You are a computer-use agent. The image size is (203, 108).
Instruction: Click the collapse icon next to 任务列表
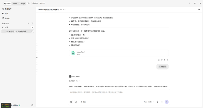pos(29,23)
